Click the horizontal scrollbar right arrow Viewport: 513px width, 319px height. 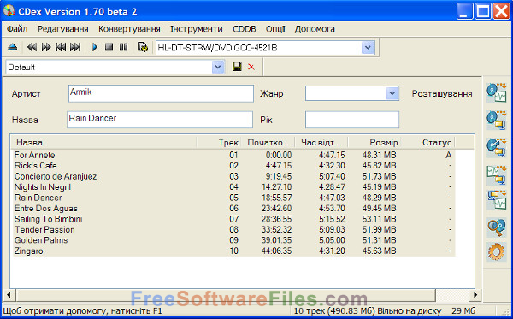tap(475, 295)
